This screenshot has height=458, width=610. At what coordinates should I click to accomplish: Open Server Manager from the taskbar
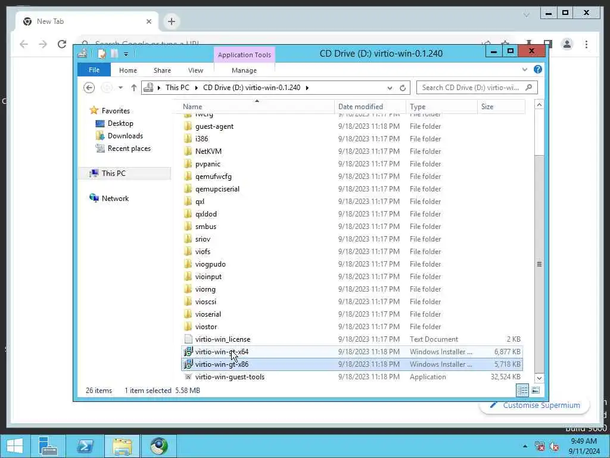tap(48, 445)
